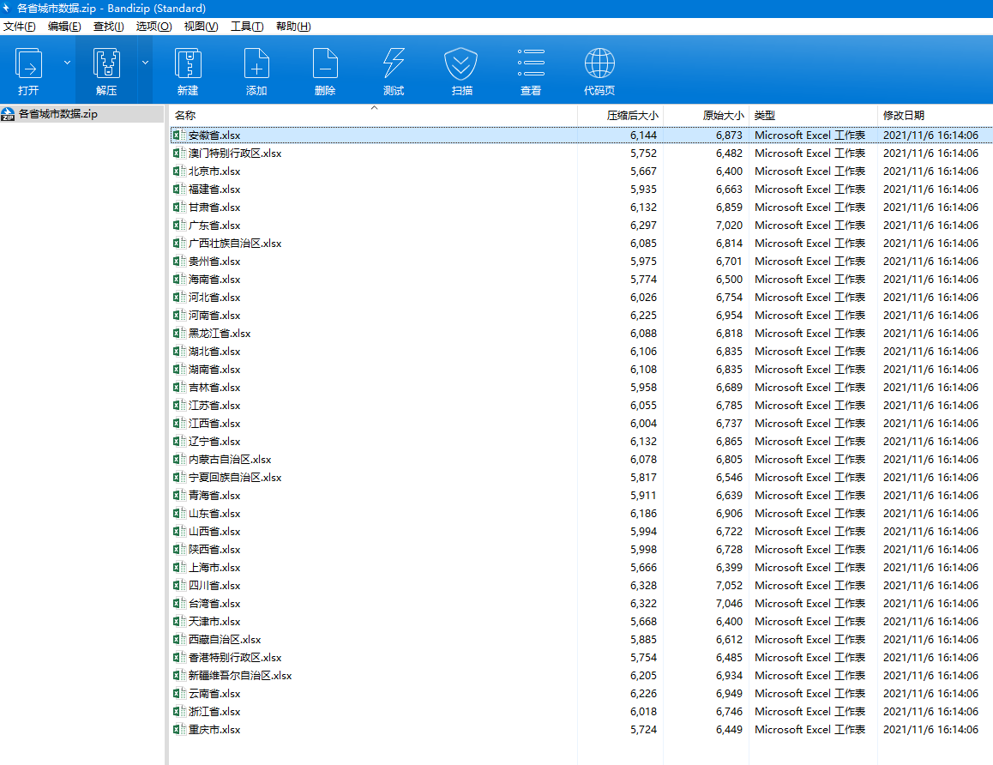
Task: Click the Excel icon beside 河北省.xlsx
Action: click(x=179, y=298)
